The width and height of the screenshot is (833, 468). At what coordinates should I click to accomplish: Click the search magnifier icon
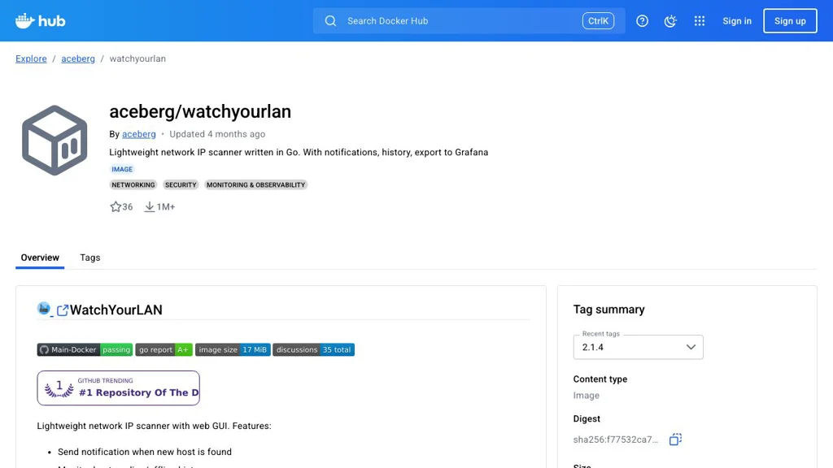(330, 20)
